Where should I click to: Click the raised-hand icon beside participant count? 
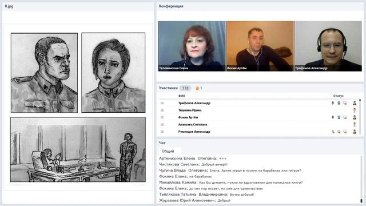pos(197,88)
